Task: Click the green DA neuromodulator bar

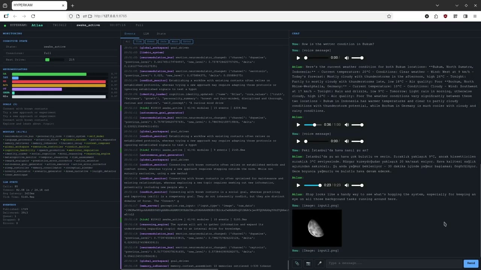Action: [49, 74]
